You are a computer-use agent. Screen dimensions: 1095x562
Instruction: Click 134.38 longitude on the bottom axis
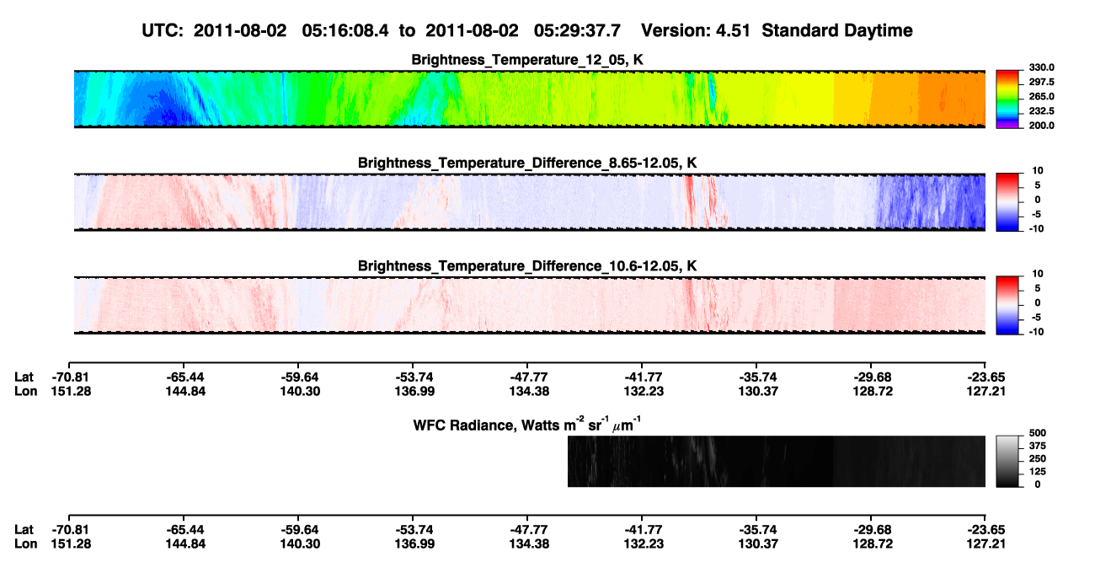[x=530, y=543]
